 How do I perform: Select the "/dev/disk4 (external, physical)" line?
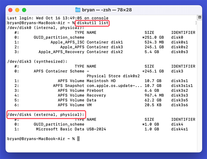(46, 114)
